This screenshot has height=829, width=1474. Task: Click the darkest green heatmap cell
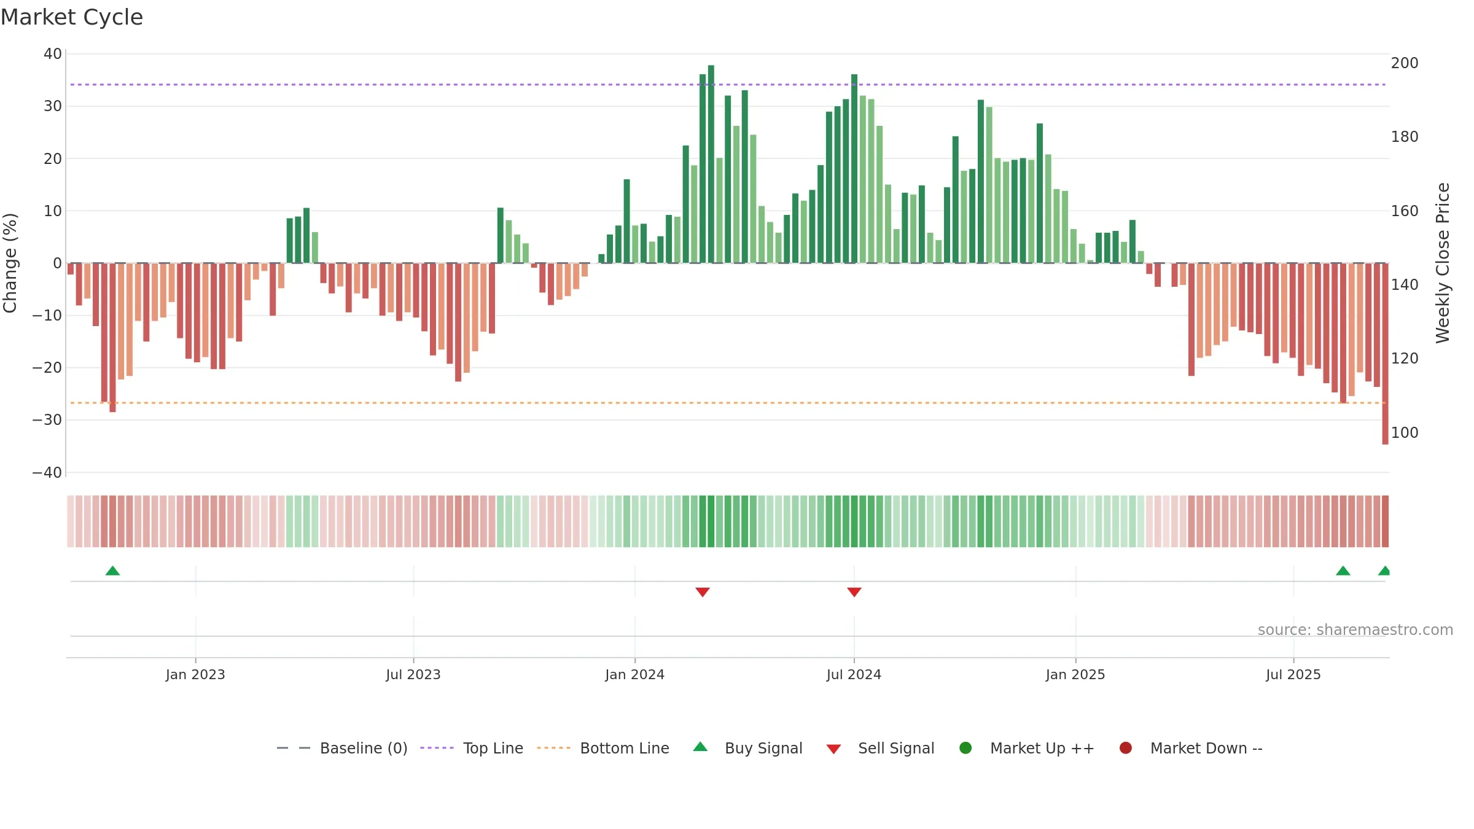point(711,521)
